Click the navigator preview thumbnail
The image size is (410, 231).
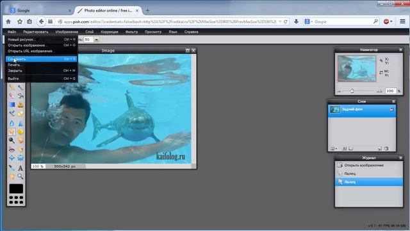[x=356, y=69]
